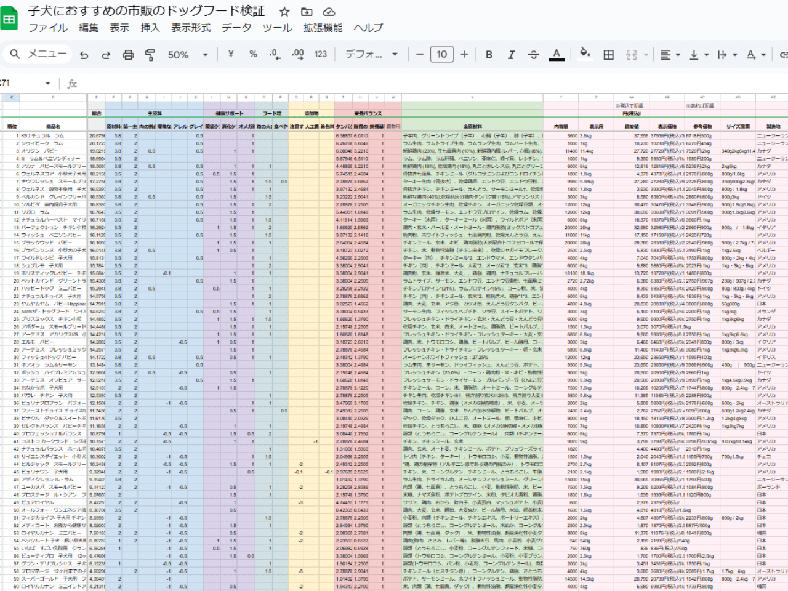Click the 商品名 header cell
The height and width of the screenshot is (591, 788).
coord(53,126)
